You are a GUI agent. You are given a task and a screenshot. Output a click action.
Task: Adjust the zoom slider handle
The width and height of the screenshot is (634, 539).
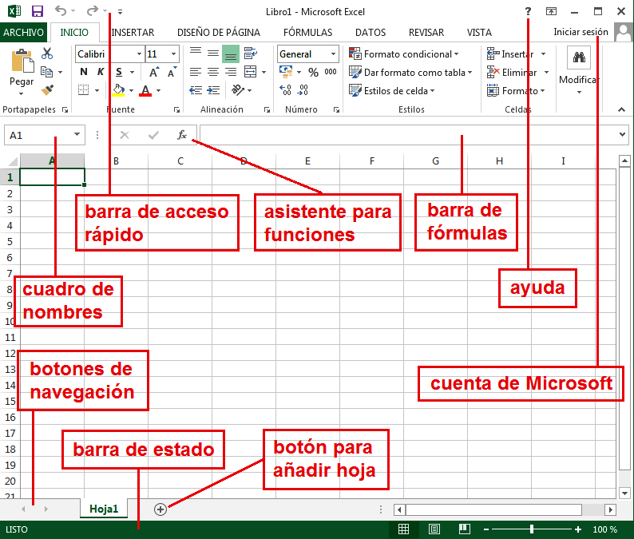(x=532, y=529)
